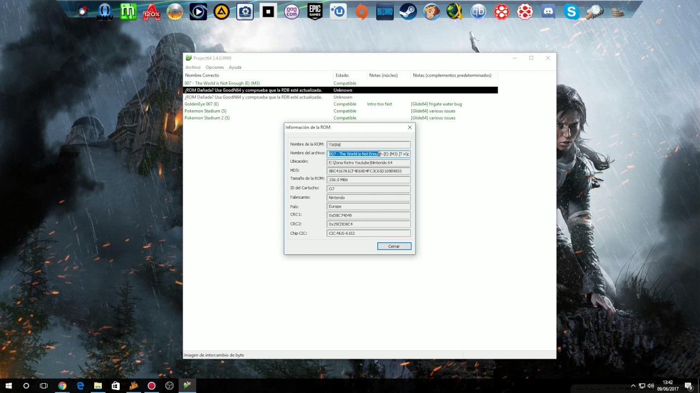
Task: Open File Explorer on the taskbar
Action: pos(98,386)
